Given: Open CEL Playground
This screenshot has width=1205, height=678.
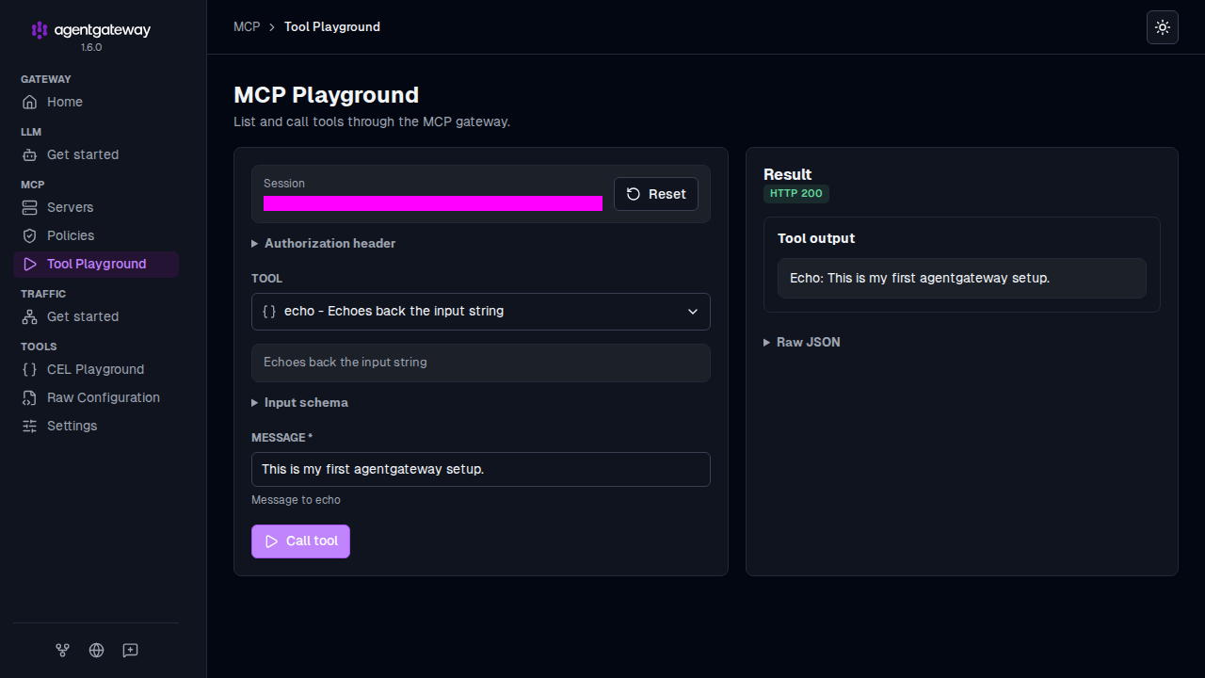Looking at the screenshot, I should (x=96, y=369).
